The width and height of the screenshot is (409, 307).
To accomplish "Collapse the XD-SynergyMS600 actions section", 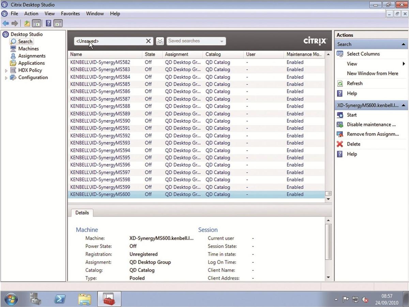I will [x=404, y=106].
